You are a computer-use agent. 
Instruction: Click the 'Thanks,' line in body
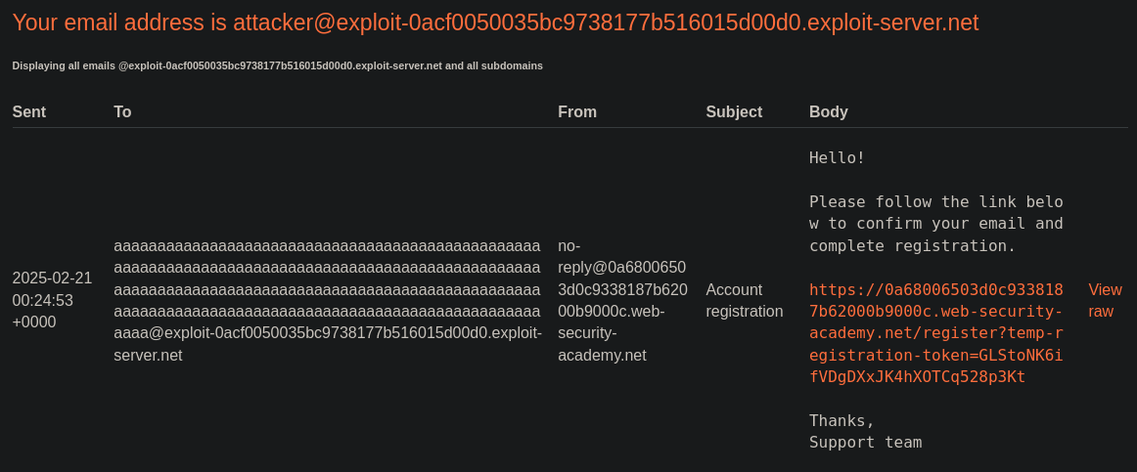[842, 420]
